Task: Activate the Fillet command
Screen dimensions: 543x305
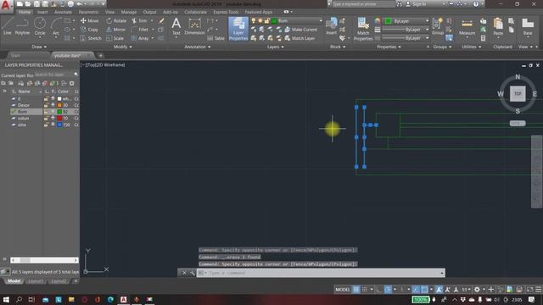Action: (140, 30)
